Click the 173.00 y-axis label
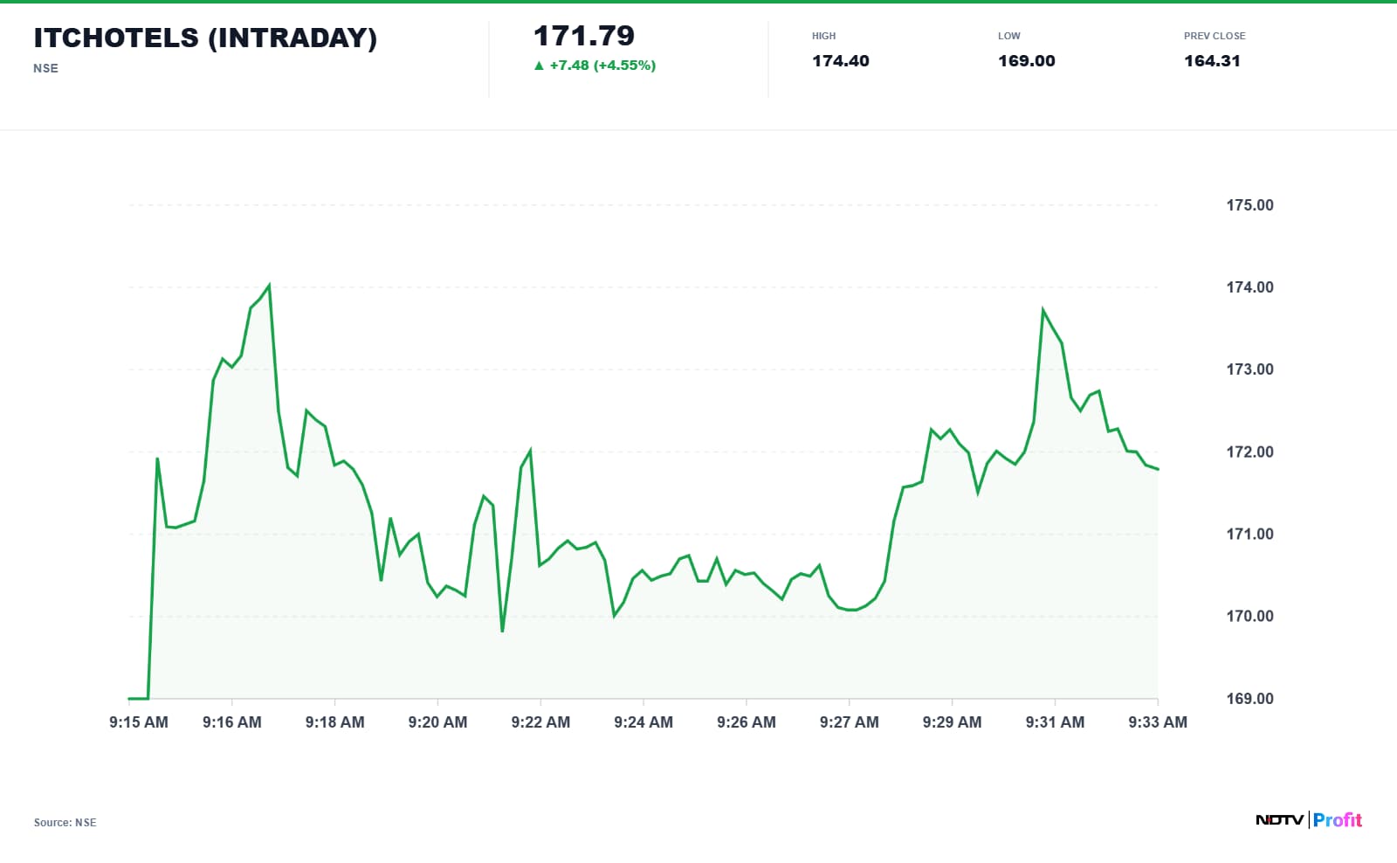Screen dimensions: 1397x863 click(x=1249, y=369)
